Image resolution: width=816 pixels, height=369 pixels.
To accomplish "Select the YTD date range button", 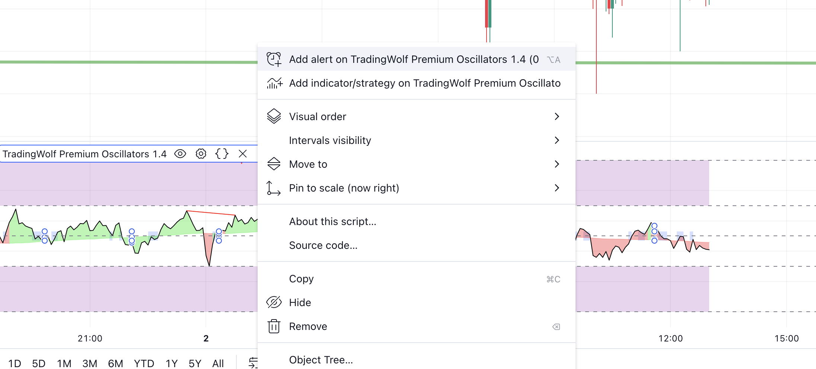I will pos(144,363).
